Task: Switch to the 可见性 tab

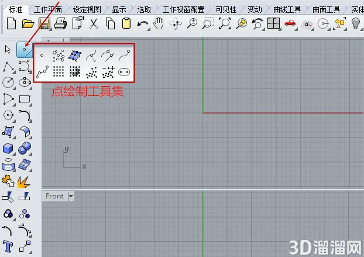Action: (x=226, y=9)
